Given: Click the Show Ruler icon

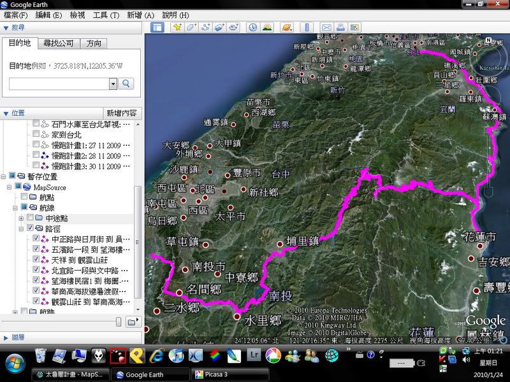Looking at the screenshot, I should click(x=306, y=27).
